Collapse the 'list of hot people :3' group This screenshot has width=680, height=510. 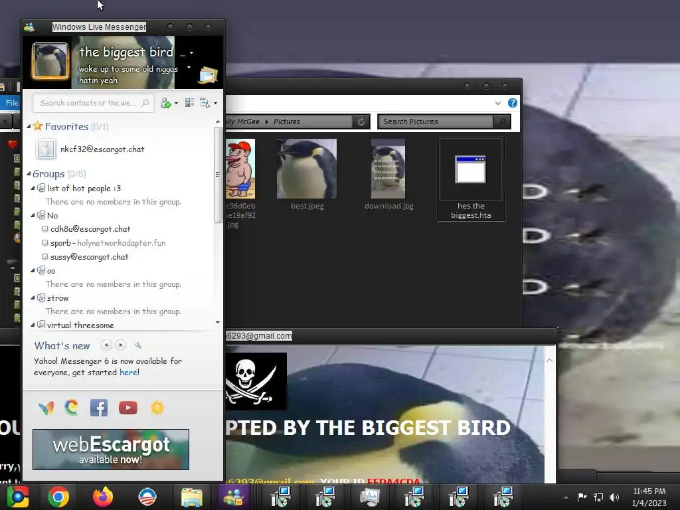point(33,188)
